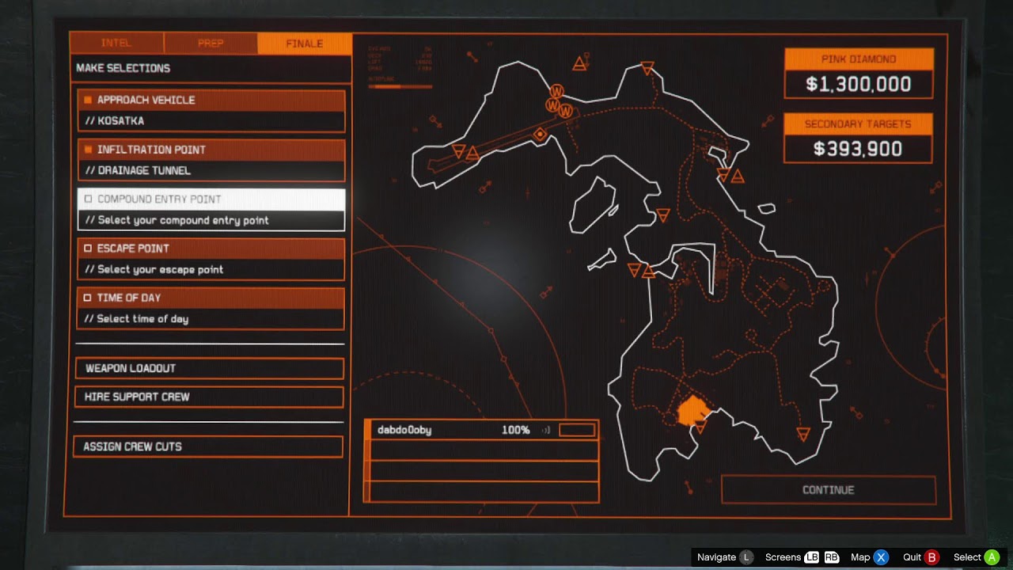
Task: Click the CONTINUE button
Action: (x=829, y=490)
